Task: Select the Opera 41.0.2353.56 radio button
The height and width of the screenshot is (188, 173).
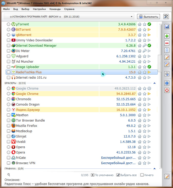Action: click(8, 152)
